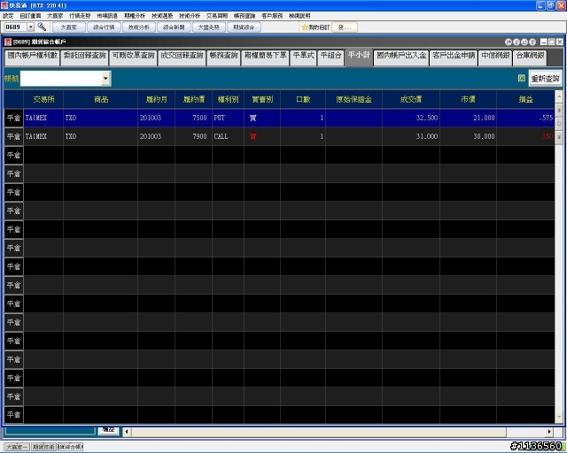The image size is (567, 453).
Task: Click the first round icon in inner window title bar
Action: tap(509, 42)
